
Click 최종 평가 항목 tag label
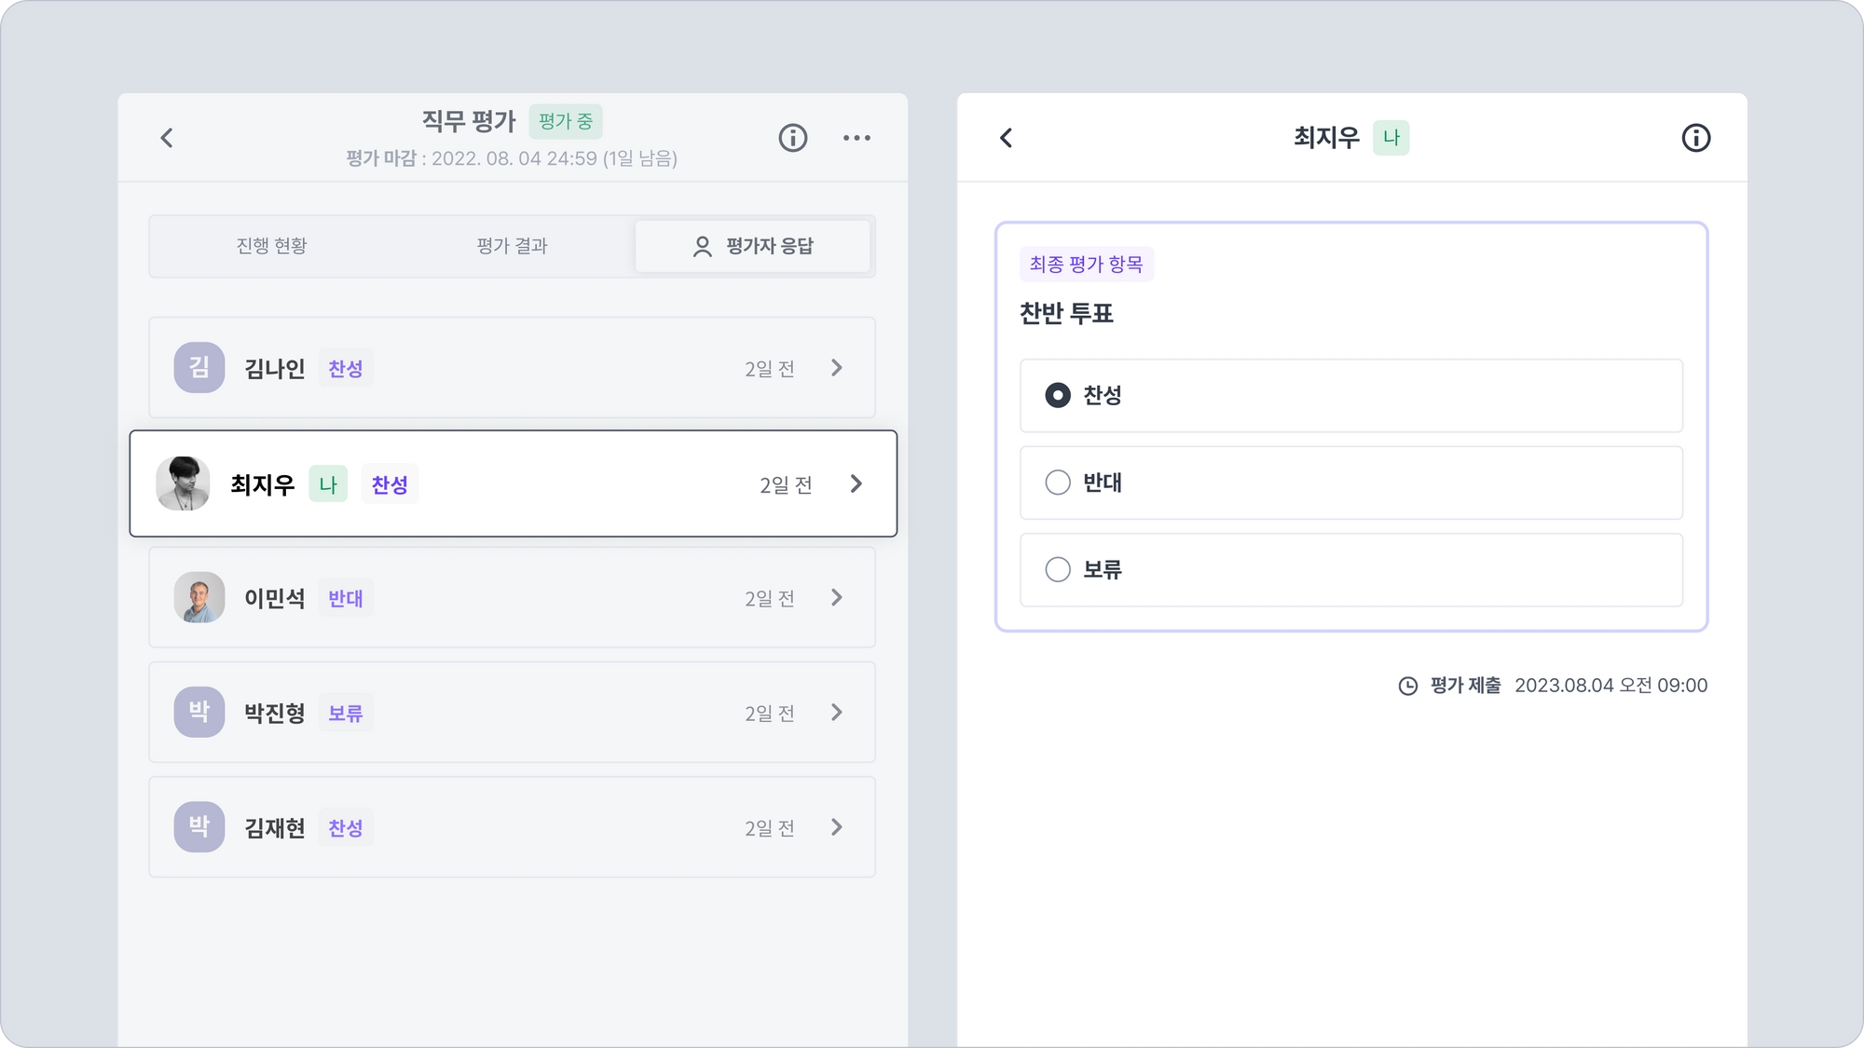pos(1086,265)
